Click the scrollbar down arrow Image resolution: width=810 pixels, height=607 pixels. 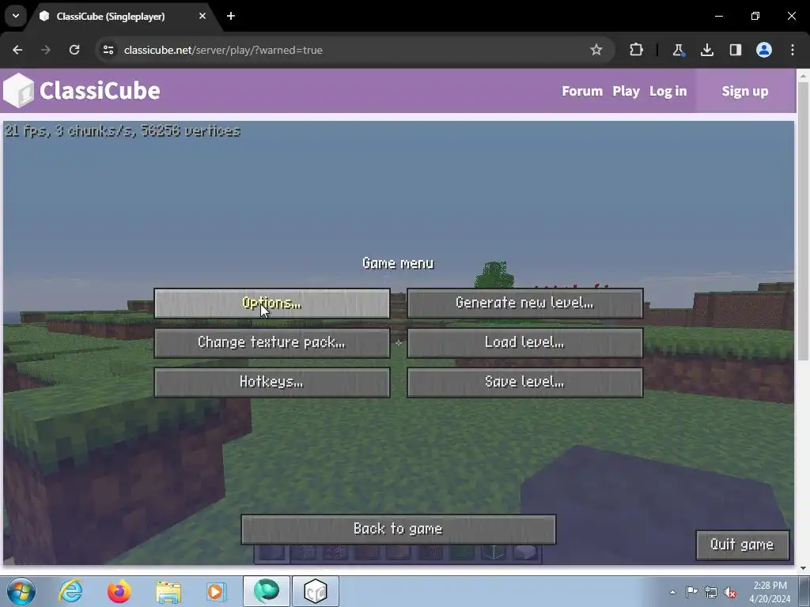click(803, 568)
